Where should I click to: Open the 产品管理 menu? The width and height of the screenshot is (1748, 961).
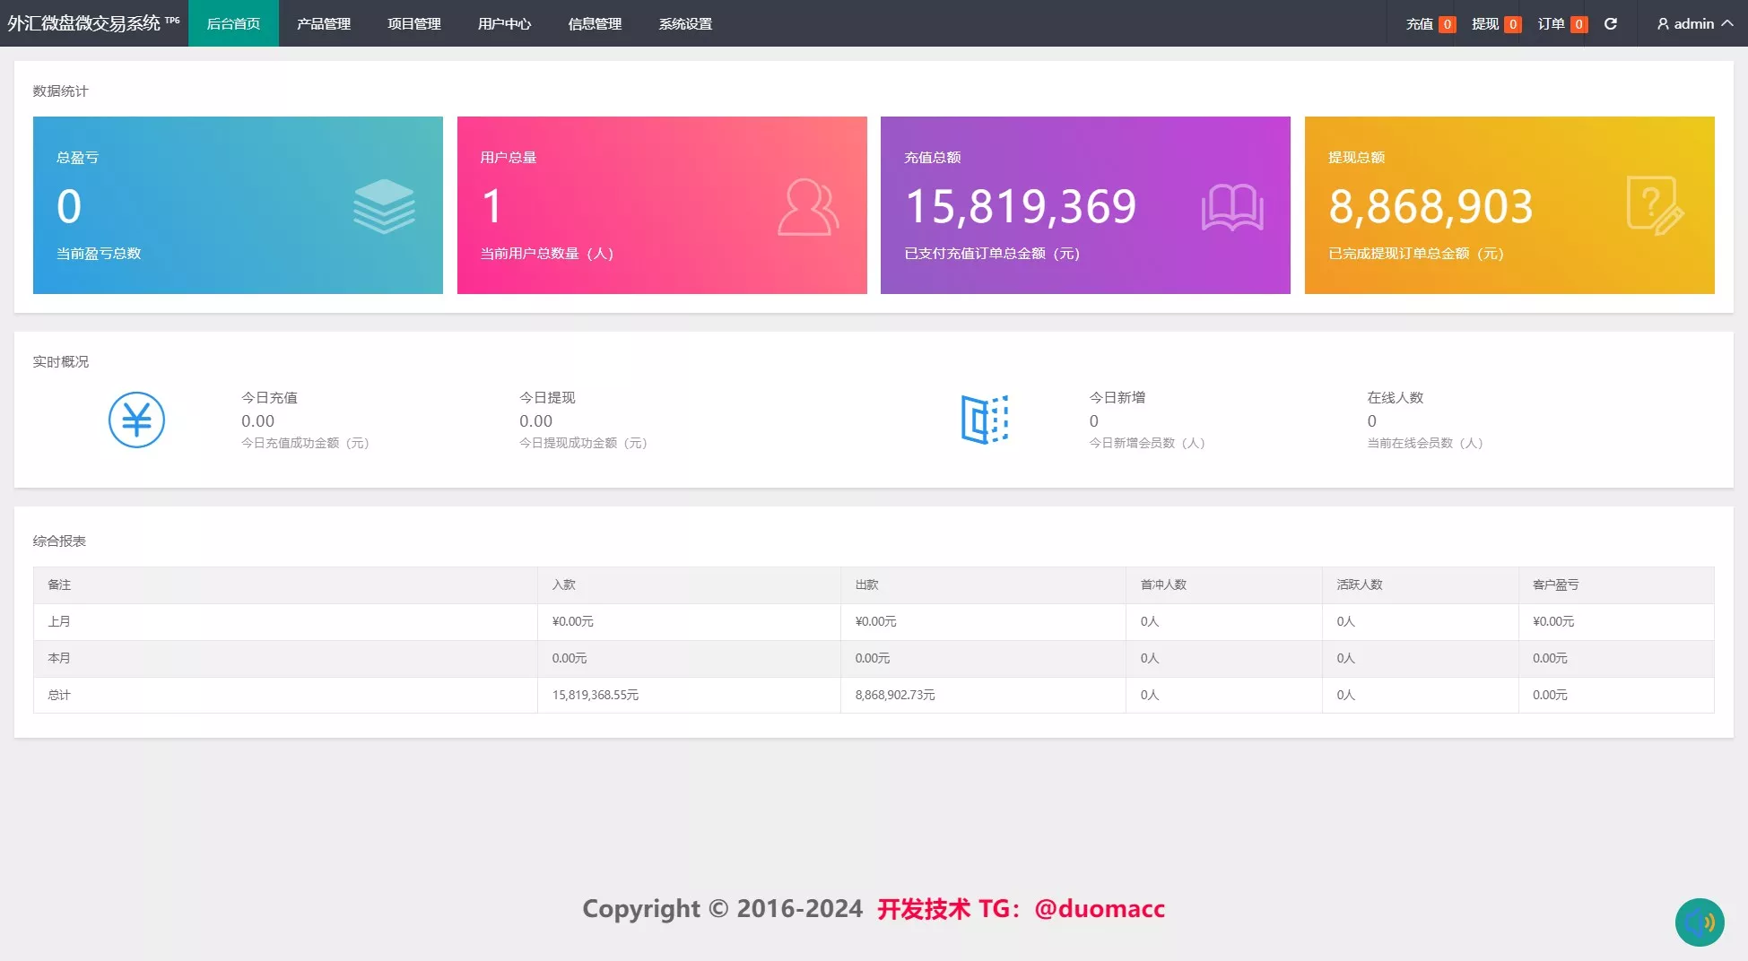click(324, 24)
